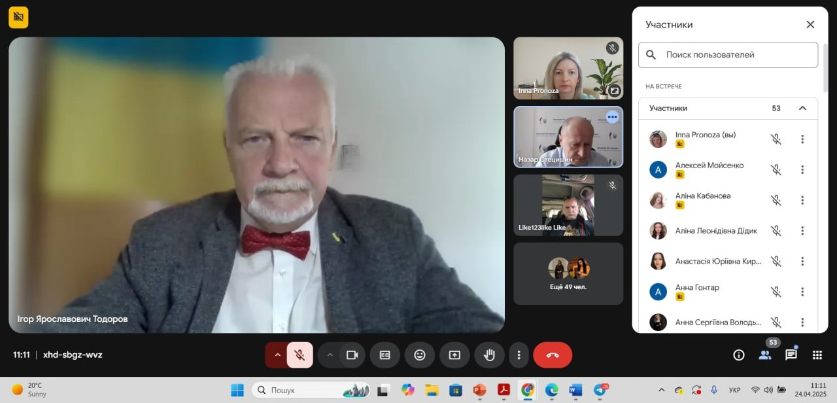Unmute the microphone in the call bar
This screenshot has width=837, height=403.
(x=299, y=355)
